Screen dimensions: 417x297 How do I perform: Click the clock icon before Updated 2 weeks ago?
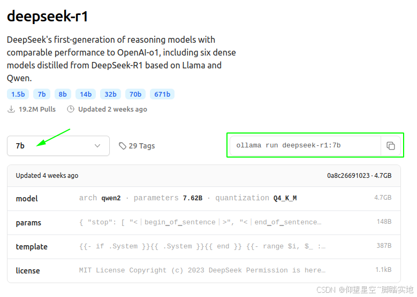point(71,109)
